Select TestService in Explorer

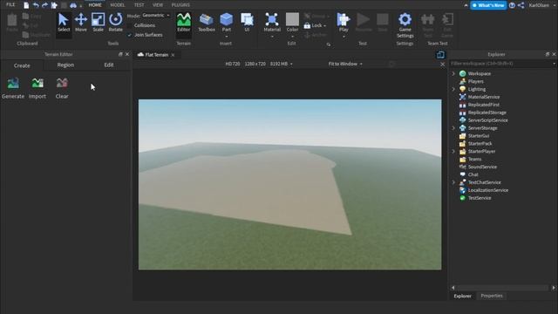(480, 198)
